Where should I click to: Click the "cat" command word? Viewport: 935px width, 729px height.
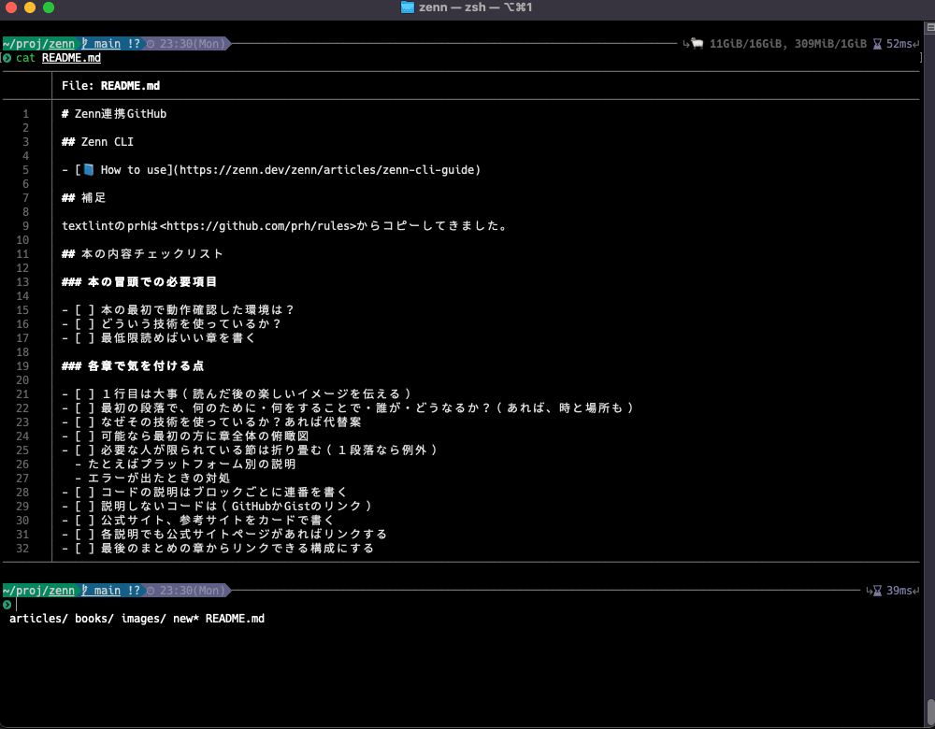(x=25, y=58)
